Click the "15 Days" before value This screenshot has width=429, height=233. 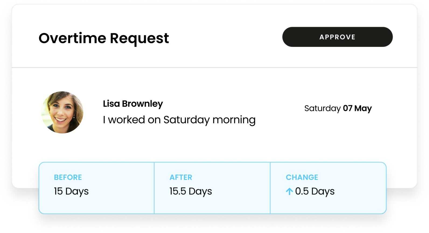pos(71,191)
